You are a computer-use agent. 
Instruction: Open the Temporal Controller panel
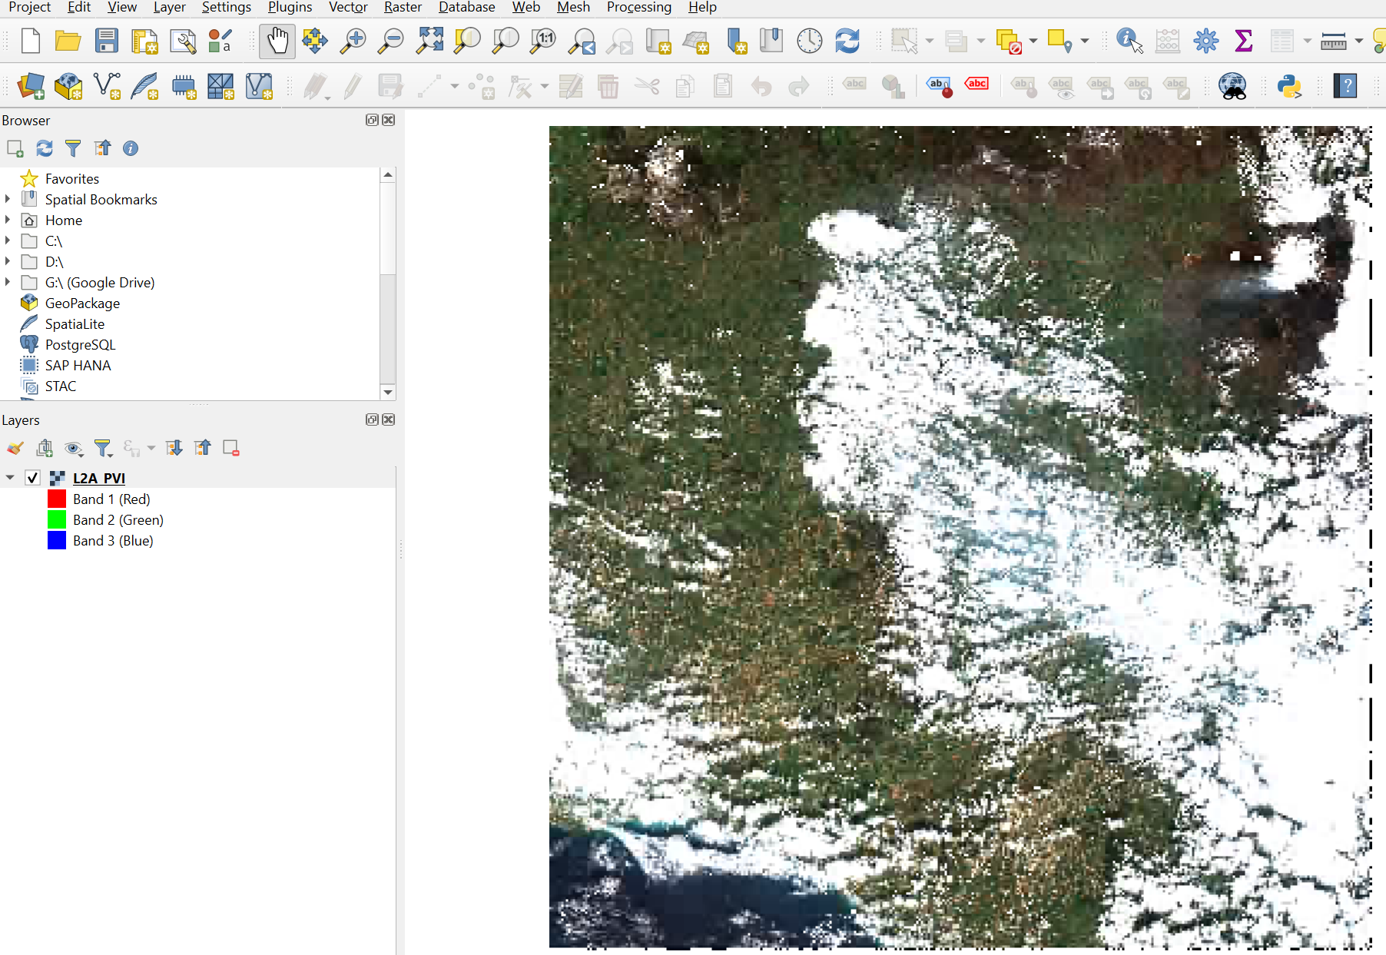[810, 41]
